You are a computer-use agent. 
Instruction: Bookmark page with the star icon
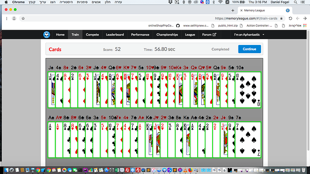(x=23, y=18)
